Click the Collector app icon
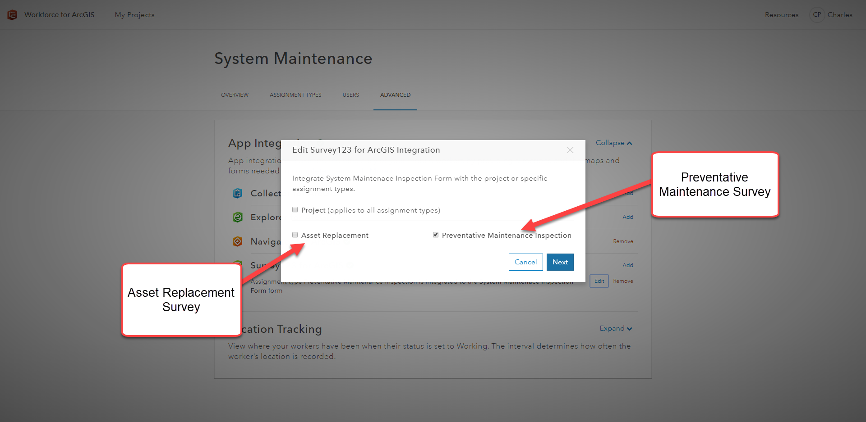Image resolution: width=866 pixels, height=422 pixels. tap(237, 193)
